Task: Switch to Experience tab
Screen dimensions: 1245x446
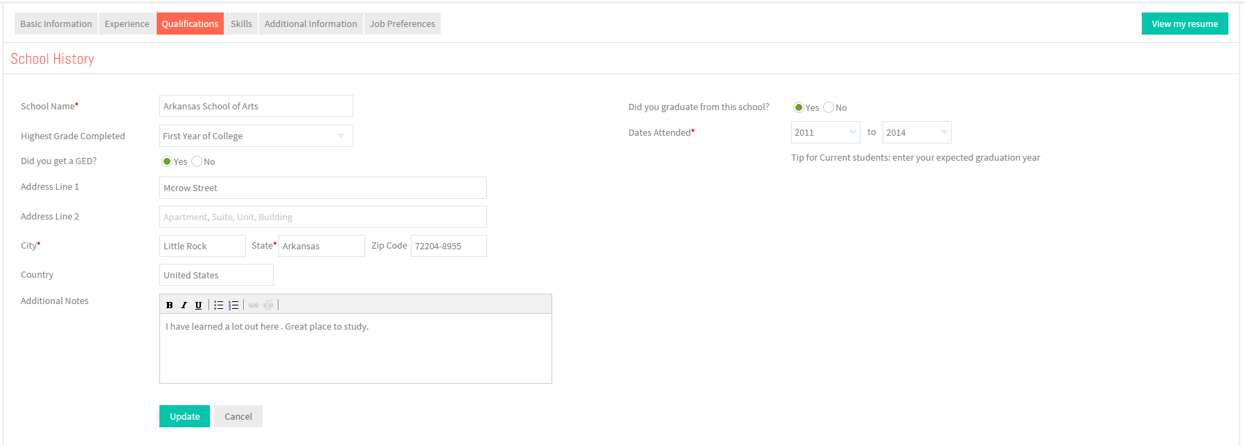Action: (x=127, y=24)
